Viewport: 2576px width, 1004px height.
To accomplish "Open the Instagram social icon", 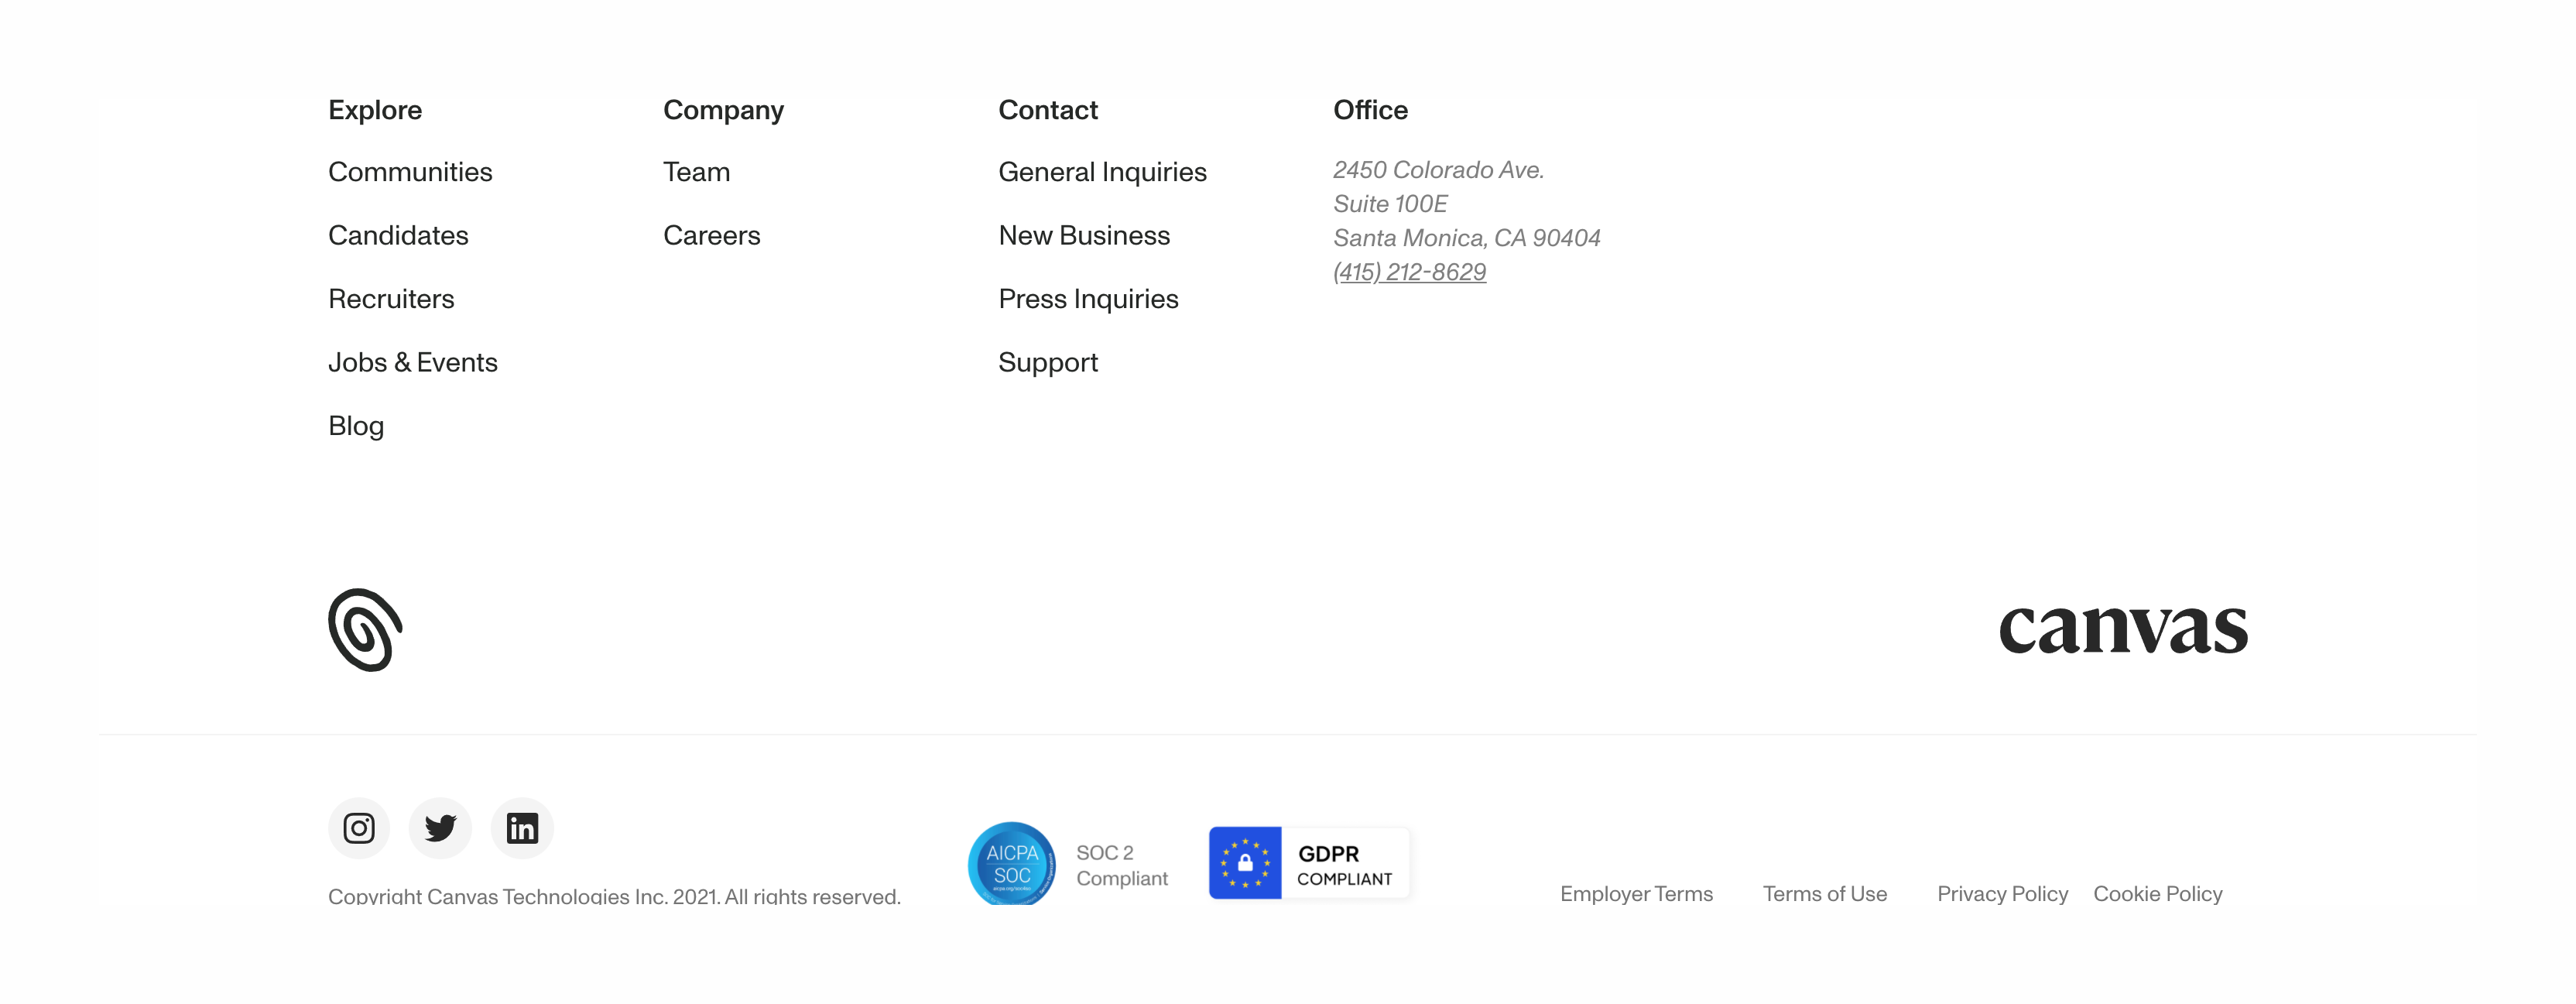I will coord(359,828).
